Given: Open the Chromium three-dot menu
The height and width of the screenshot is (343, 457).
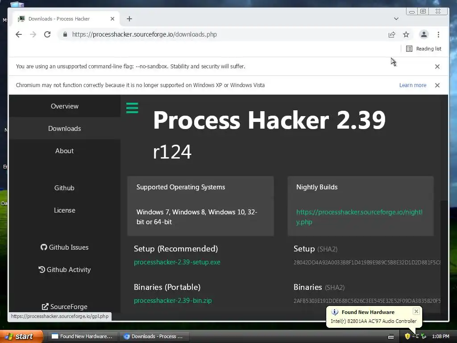Looking at the screenshot, I should pos(438,34).
